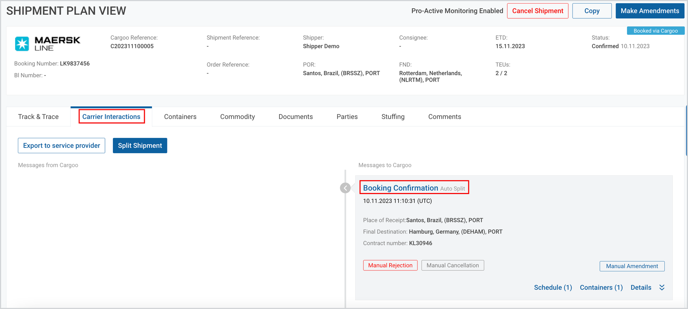Select booking number LK9837456
The image size is (688, 309).
[75, 63]
